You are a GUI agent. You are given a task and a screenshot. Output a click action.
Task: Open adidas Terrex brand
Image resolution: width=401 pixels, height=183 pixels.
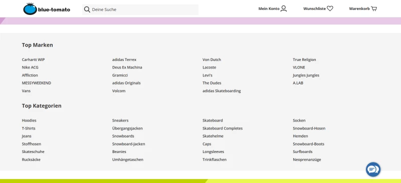point(124,59)
